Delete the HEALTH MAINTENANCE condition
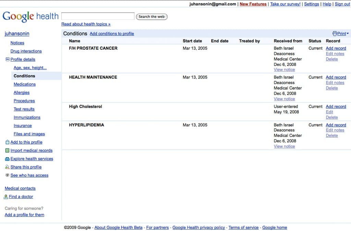The height and width of the screenshot is (234, 351). point(332,88)
